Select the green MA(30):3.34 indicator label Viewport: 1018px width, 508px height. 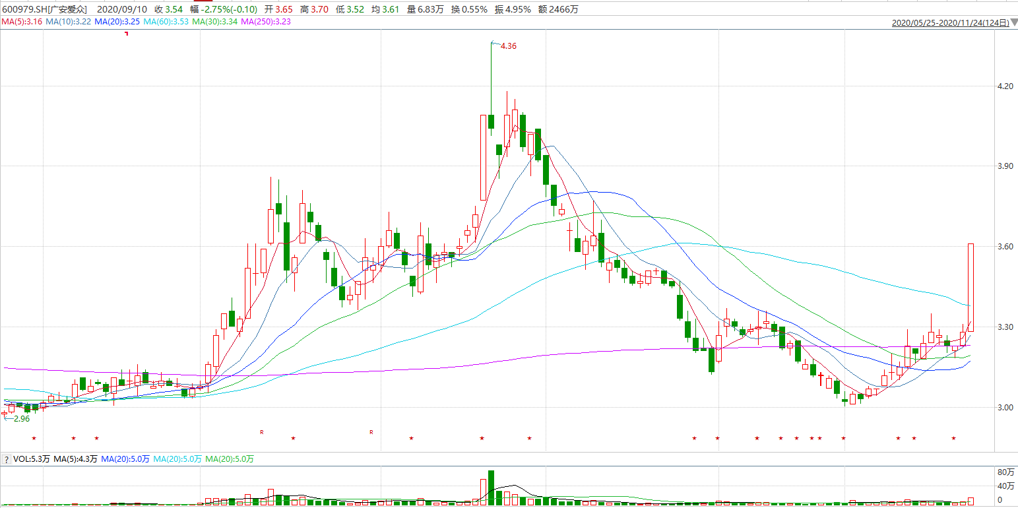pos(215,22)
